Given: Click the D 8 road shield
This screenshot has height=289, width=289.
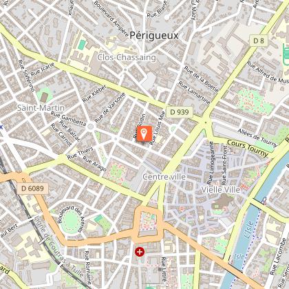Looking at the screenshot, I should point(259,41).
